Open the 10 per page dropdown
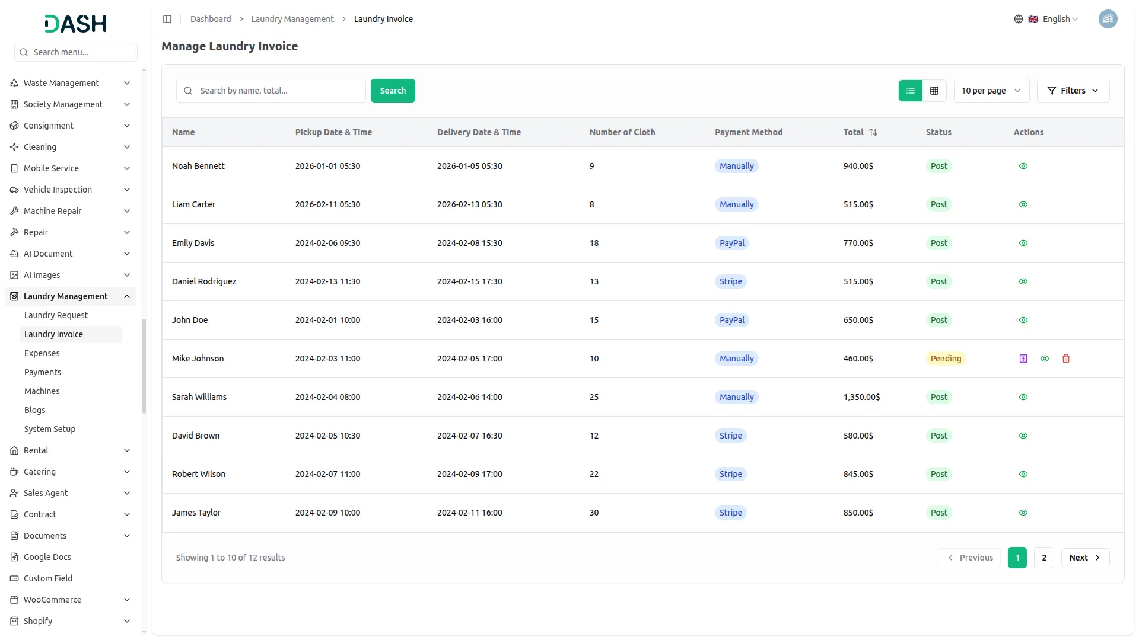 [991, 90]
